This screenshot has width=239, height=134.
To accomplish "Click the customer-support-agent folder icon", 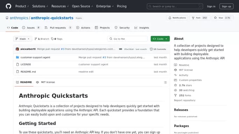I will (x=17, y=57).
